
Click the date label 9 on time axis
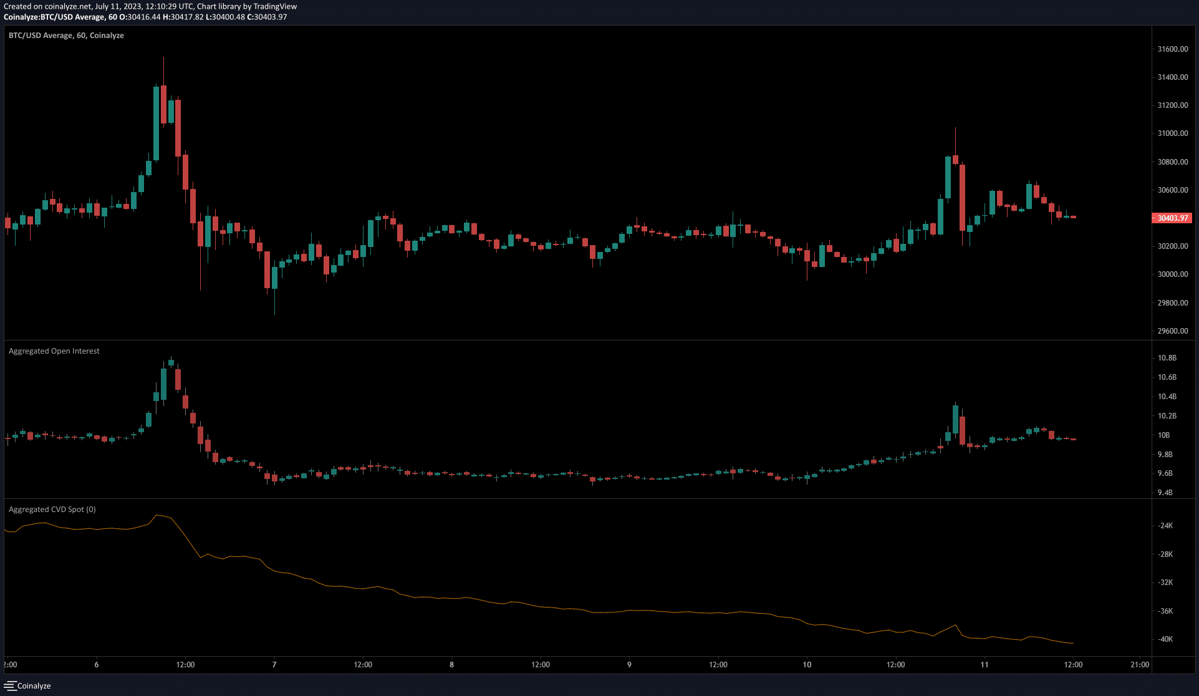point(629,665)
